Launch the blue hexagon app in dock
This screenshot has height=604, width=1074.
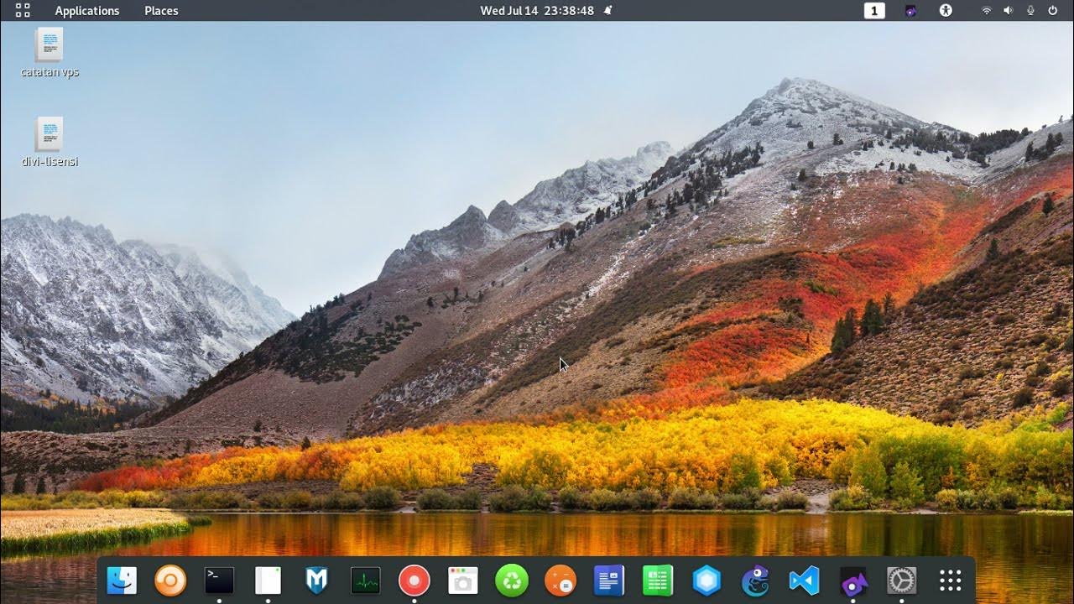[706, 580]
